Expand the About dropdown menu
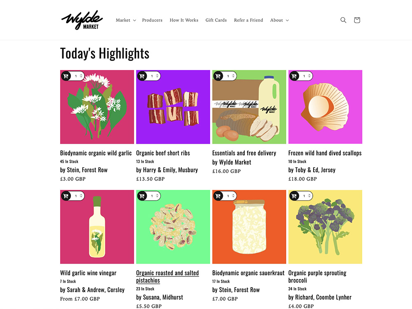Screen dimensions: 412x309 [279, 20]
